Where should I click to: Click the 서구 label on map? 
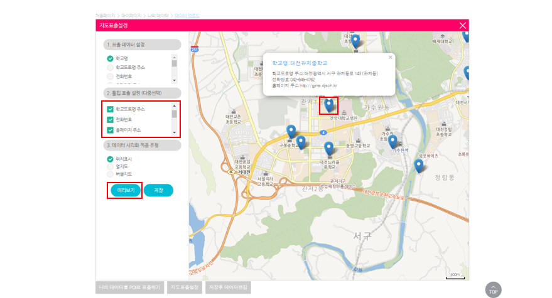coord(362,236)
